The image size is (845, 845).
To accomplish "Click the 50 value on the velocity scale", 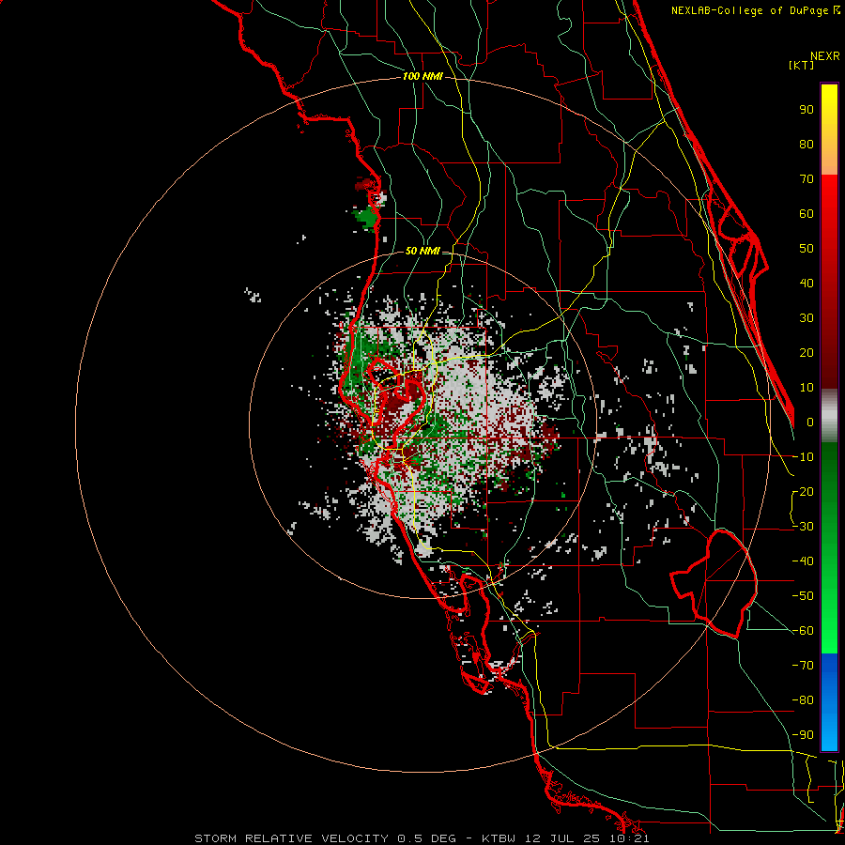I will tap(807, 249).
